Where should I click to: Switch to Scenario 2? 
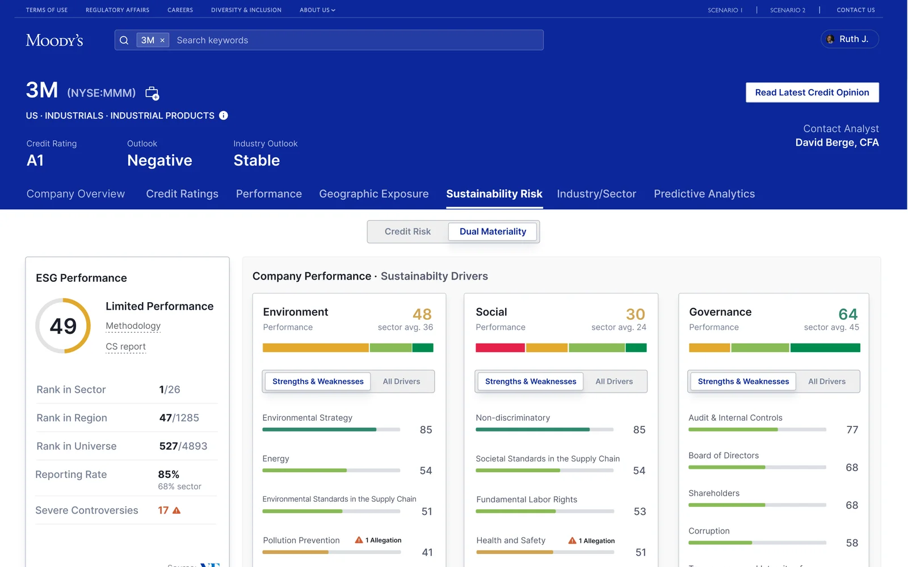tap(788, 10)
